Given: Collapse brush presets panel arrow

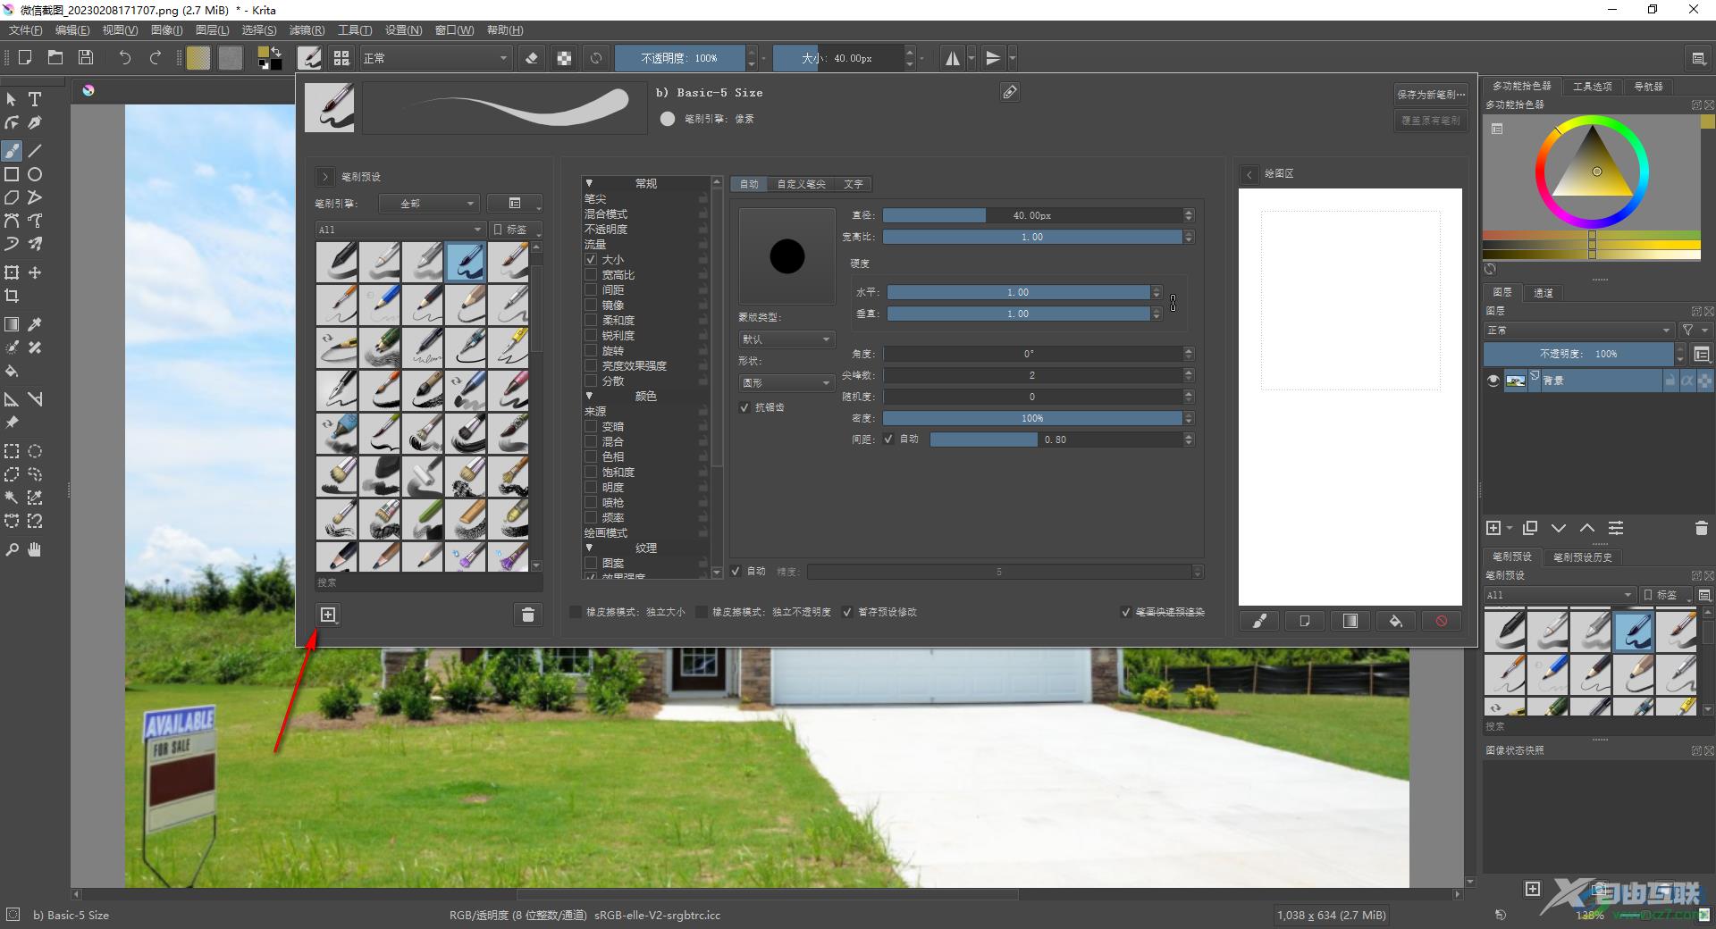Looking at the screenshot, I should pos(325,177).
